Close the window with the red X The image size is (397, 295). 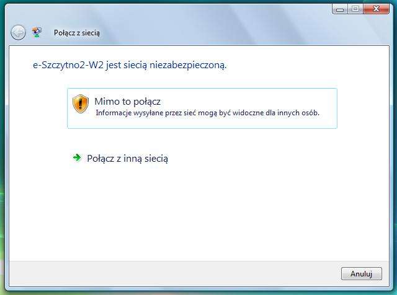click(376, 9)
